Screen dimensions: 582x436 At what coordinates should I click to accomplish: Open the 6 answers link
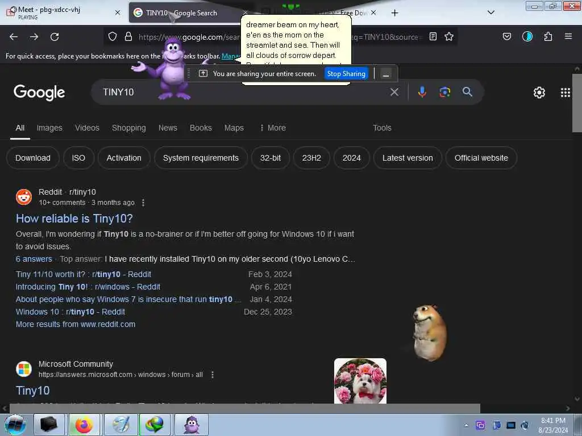point(34,259)
